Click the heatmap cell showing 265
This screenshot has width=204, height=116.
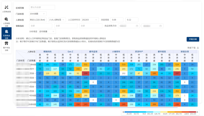point(124,69)
